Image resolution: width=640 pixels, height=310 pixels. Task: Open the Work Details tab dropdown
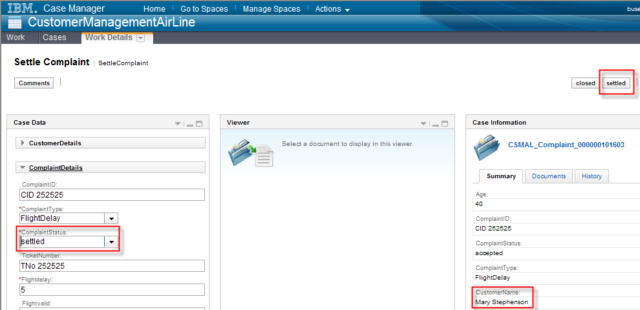click(140, 38)
